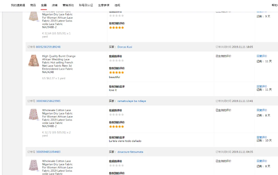Open High Quality Burnt Orange lace product title

coord(59,64)
